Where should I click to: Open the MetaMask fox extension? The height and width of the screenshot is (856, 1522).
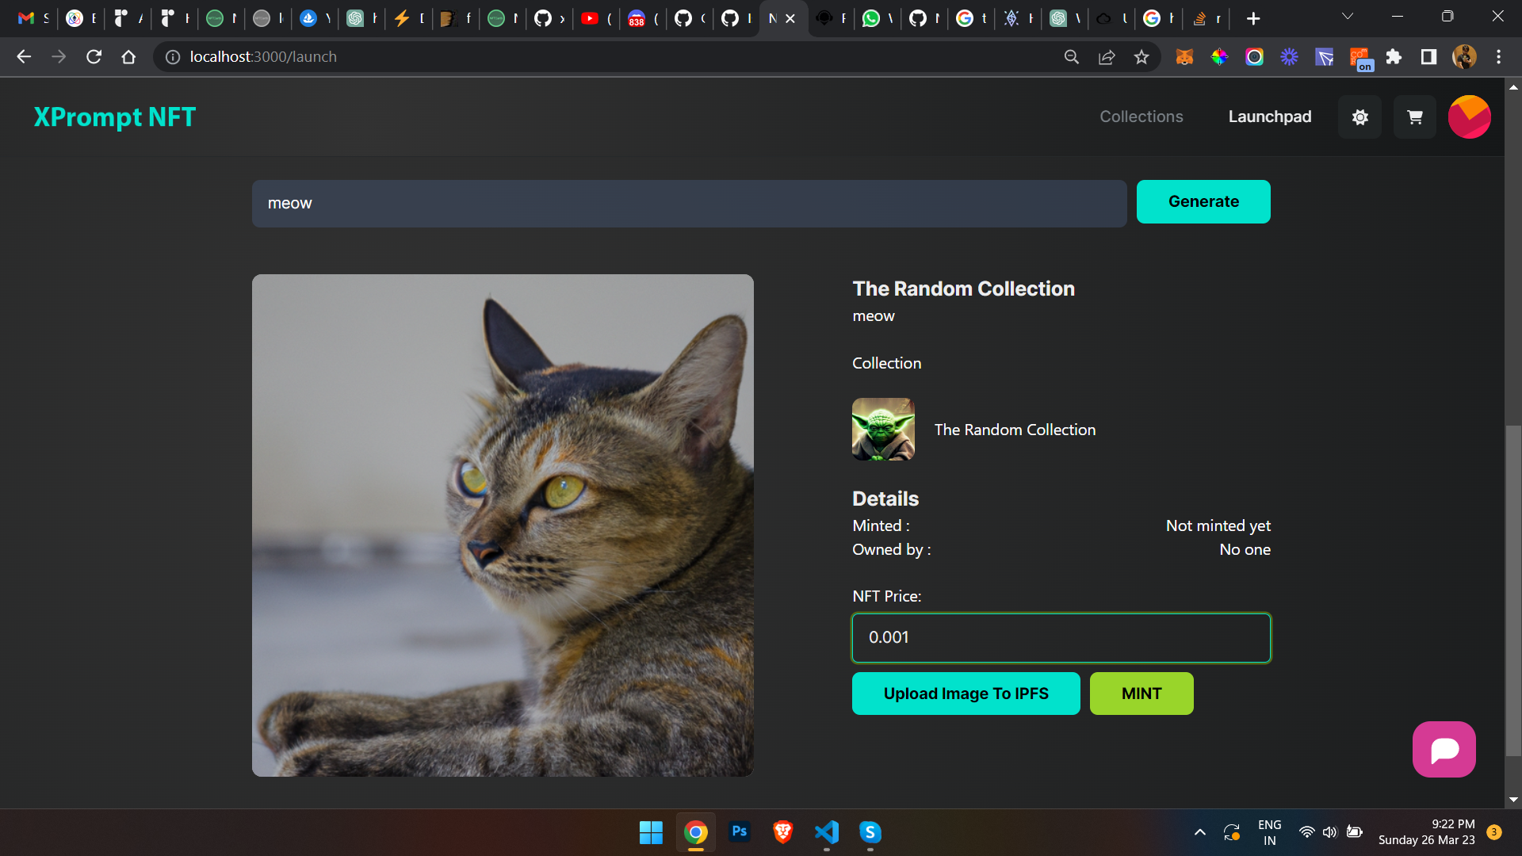coord(1184,57)
